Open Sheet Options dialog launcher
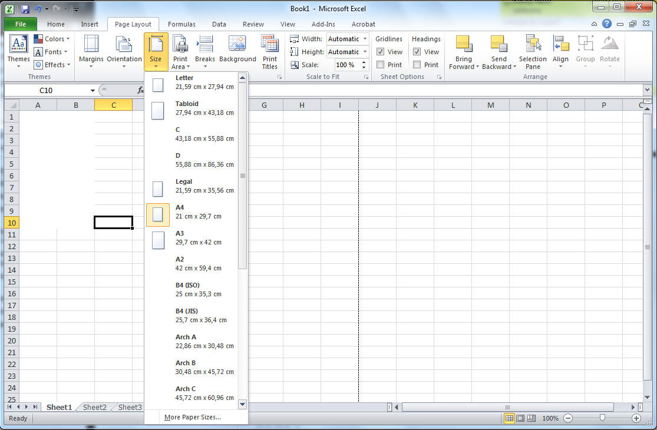The height and width of the screenshot is (430, 657). [439, 77]
